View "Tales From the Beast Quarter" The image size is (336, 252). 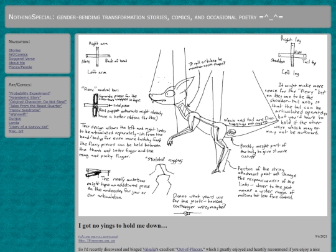click(35, 106)
